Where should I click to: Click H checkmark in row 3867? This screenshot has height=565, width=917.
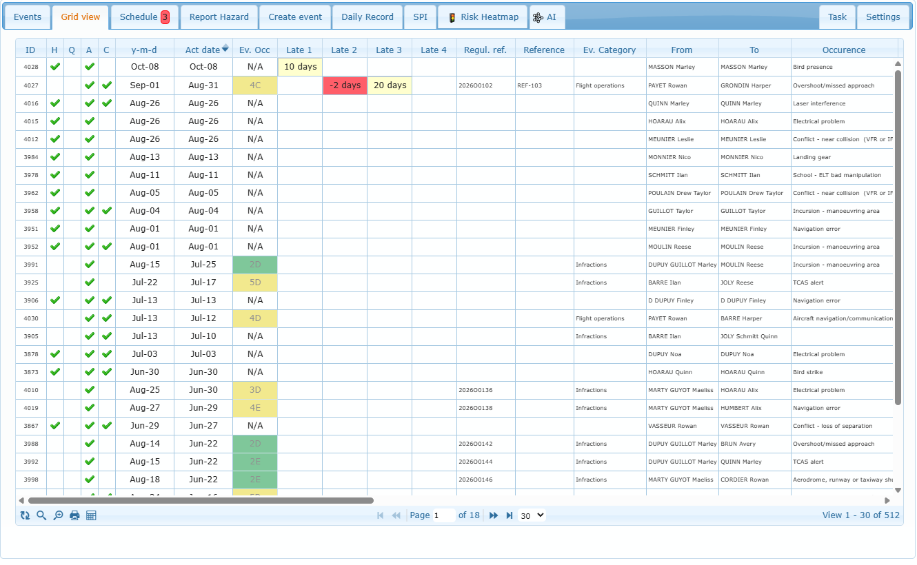pos(55,426)
